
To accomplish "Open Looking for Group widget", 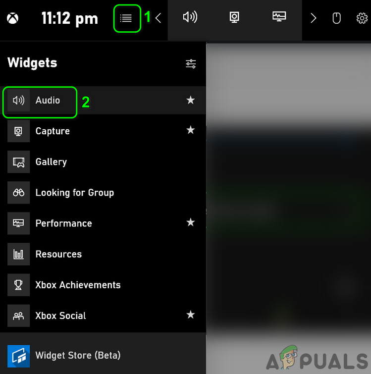I will coord(103,193).
